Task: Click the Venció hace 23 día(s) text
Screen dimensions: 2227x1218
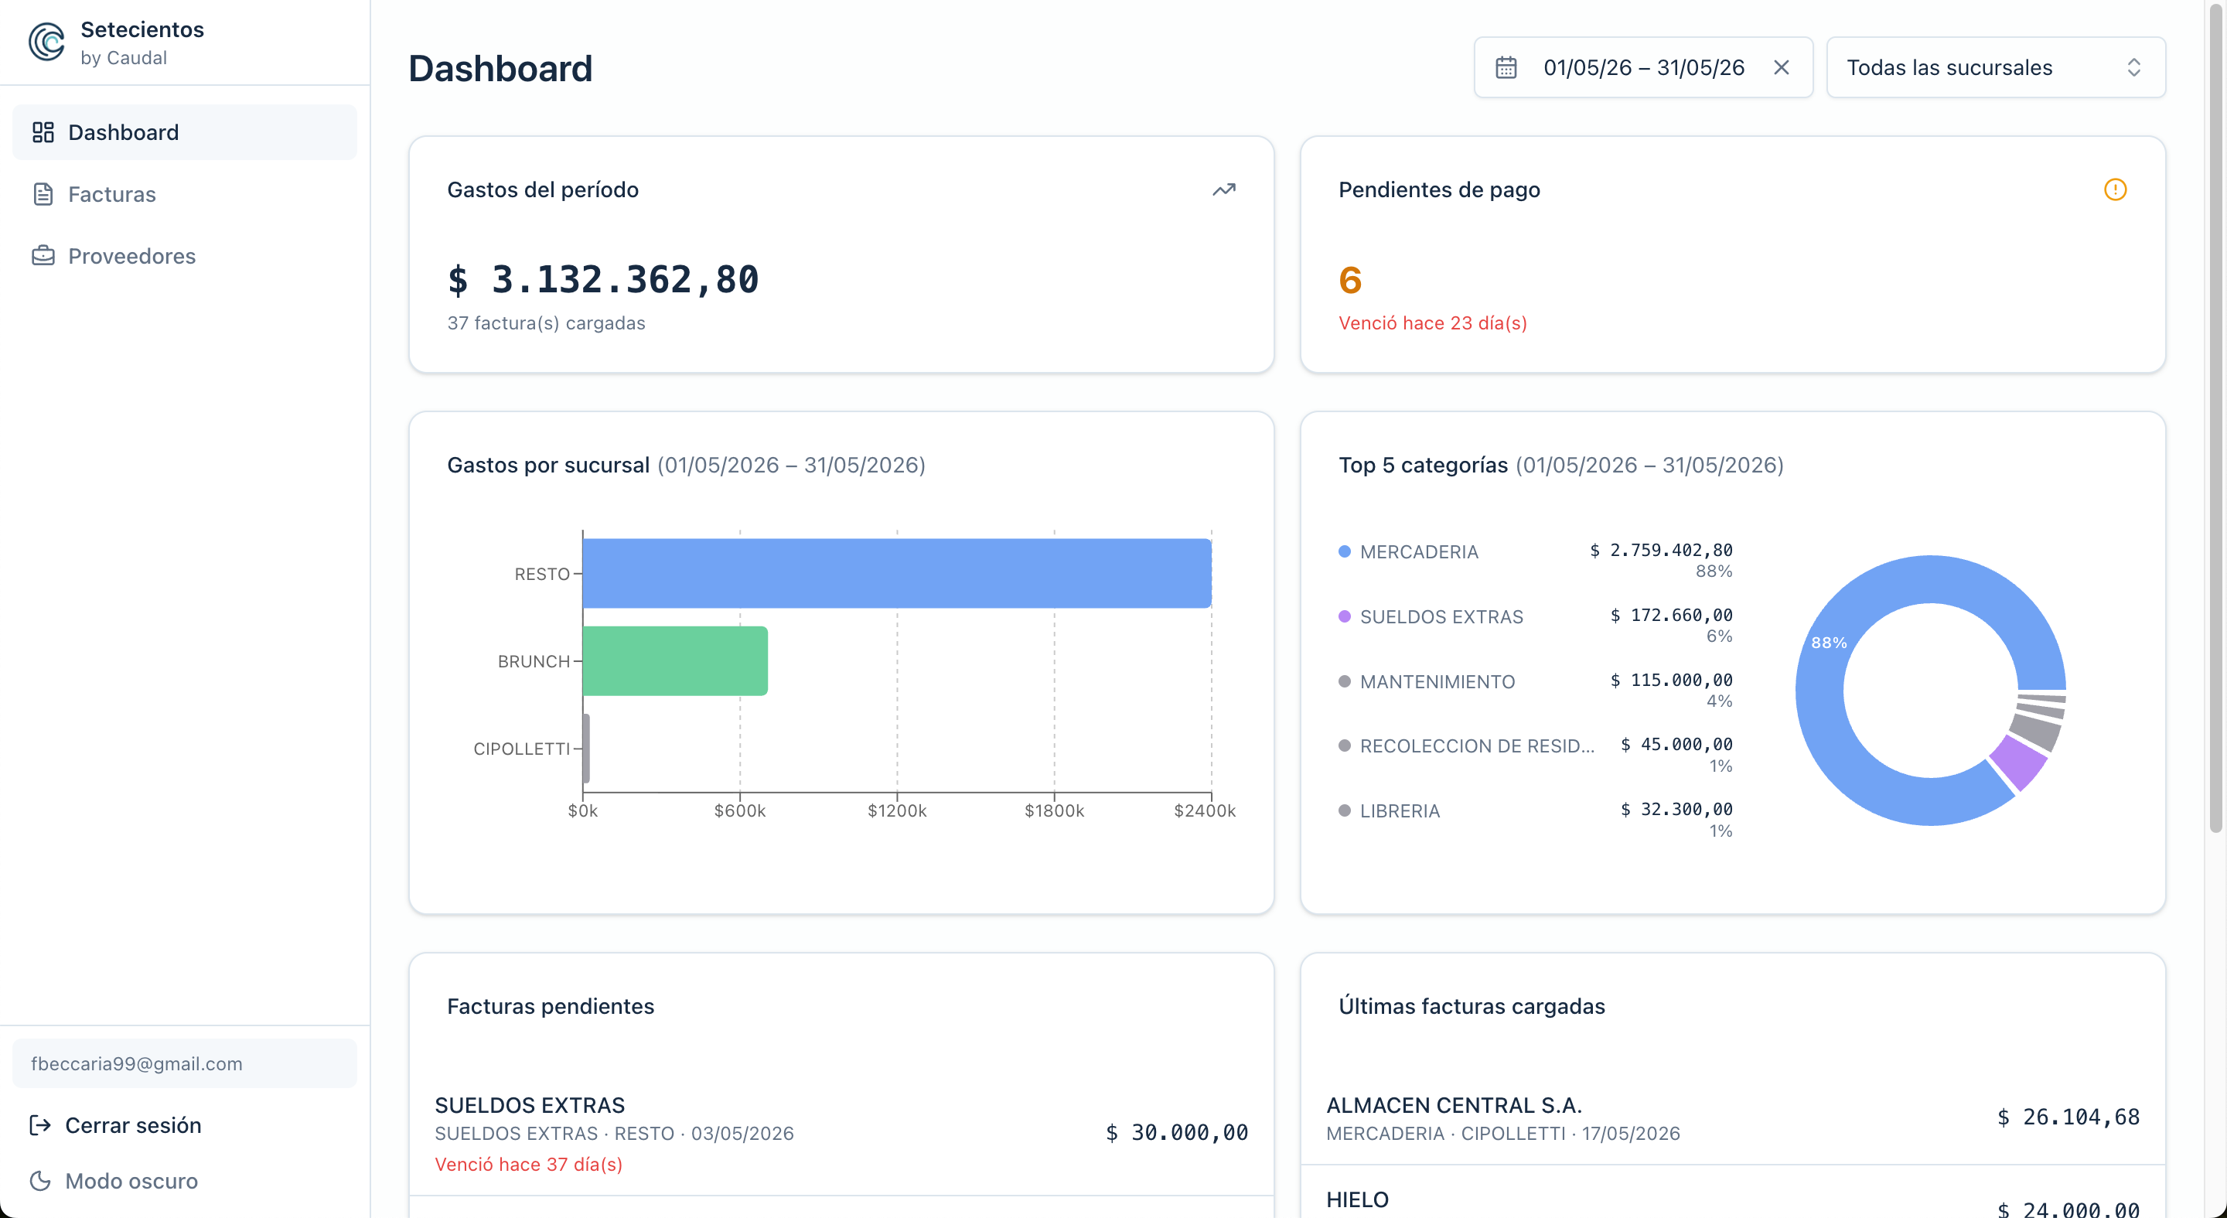Action: click(x=1433, y=322)
